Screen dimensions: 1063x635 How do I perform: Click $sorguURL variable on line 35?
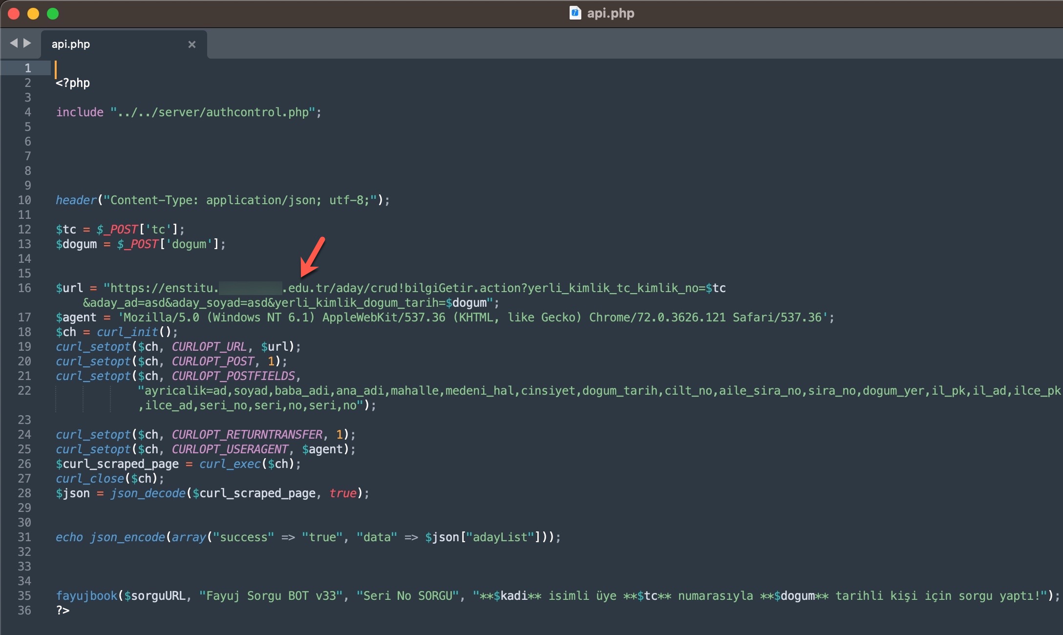click(155, 596)
